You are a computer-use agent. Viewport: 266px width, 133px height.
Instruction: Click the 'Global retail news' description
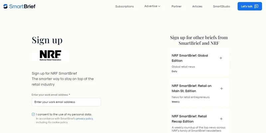coord(183,67)
